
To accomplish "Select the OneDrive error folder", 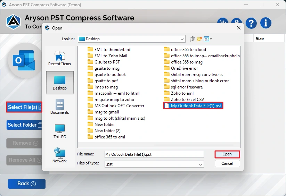I will [181, 68].
